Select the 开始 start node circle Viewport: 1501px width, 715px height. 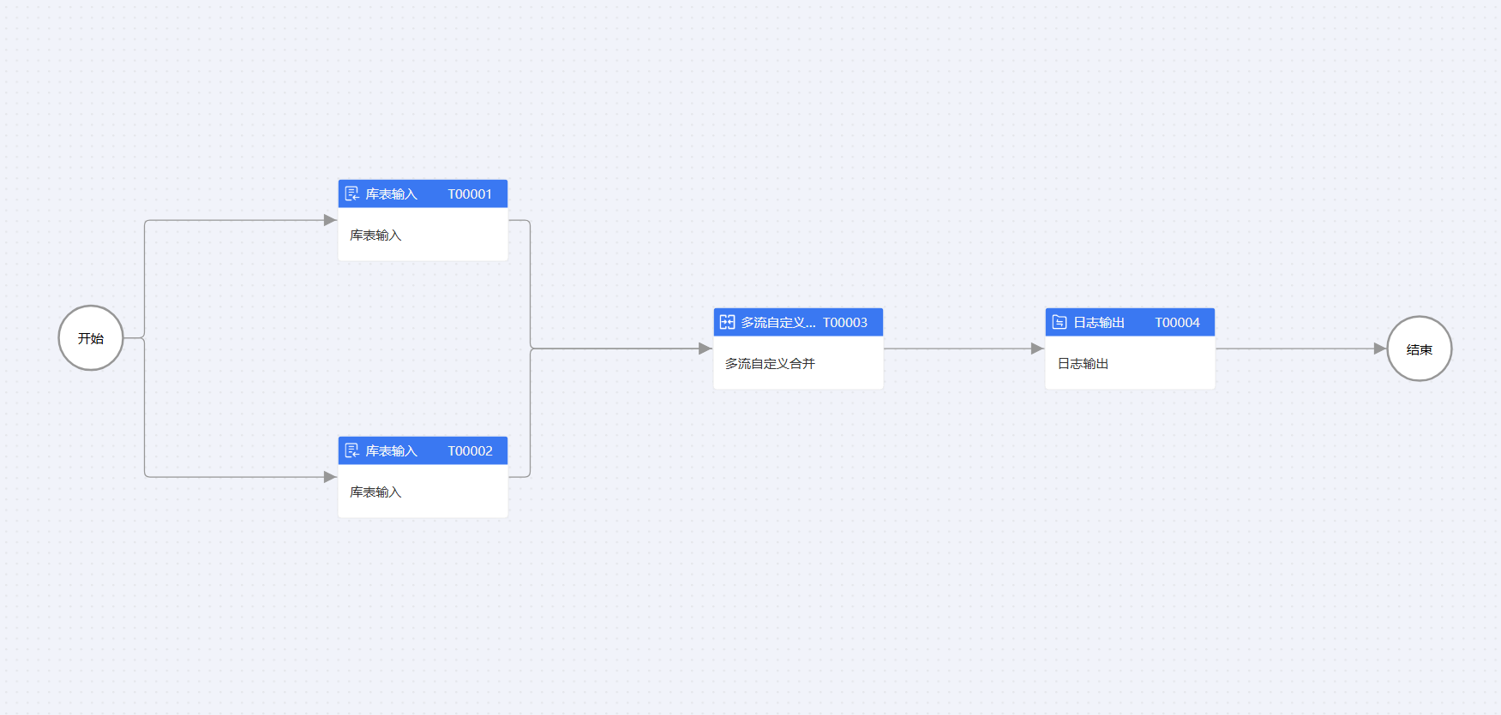click(x=91, y=338)
